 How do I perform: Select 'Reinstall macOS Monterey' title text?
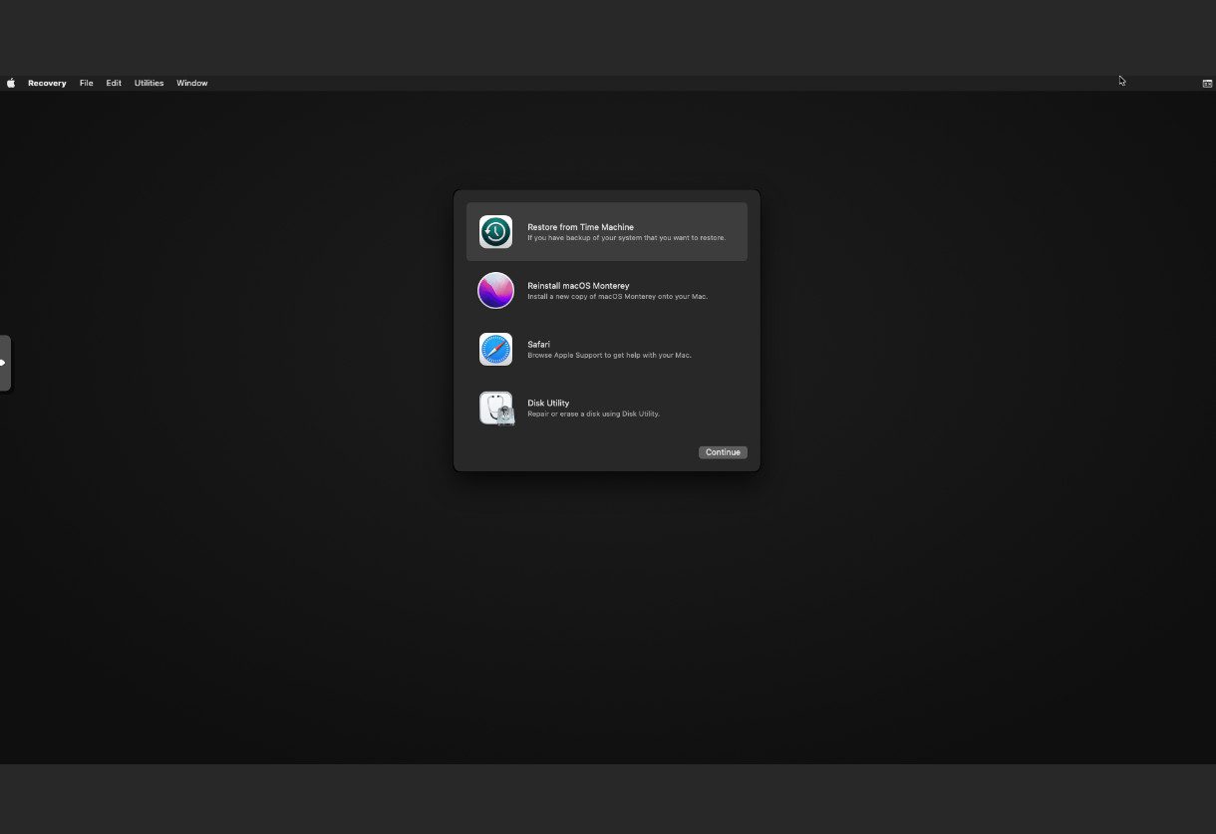pyautogui.click(x=578, y=286)
